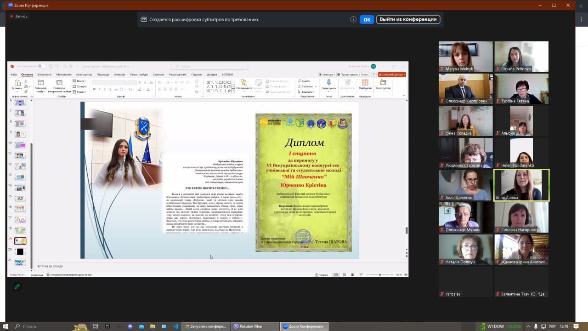The width and height of the screenshot is (588, 331).
Task: Click the Designer icon in ribbon
Action: pyautogui.click(x=383, y=83)
